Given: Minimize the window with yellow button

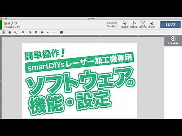Looking at the screenshot, I should [4, 18].
